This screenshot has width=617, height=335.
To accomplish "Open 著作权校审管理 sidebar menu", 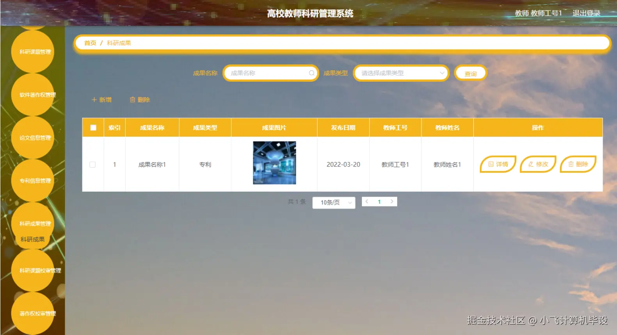I will [x=33, y=313].
